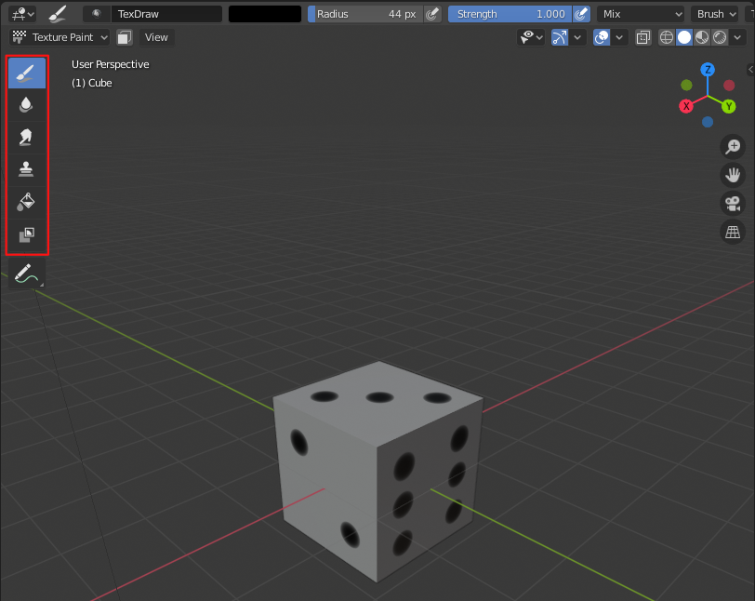The image size is (755, 601).
Task: Select the Mask tool
Action: click(27, 234)
